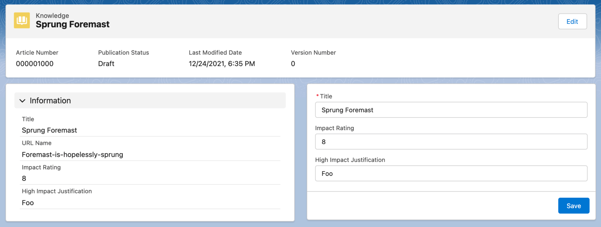Viewport: 601px width, 227px height.
Task: Click into the Impact Rating input field
Action: pyautogui.click(x=451, y=141)
